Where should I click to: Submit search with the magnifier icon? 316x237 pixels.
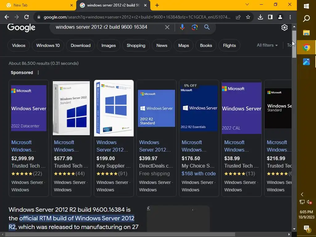(x=207, y=27)
